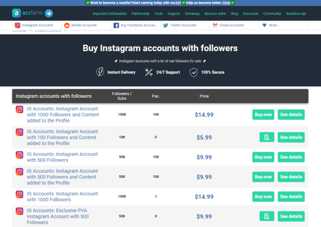Buy now the 1000 Followers and Content account
Image resolution: width=321 pixels, height=227 pixels.
[x=263, y=115]
